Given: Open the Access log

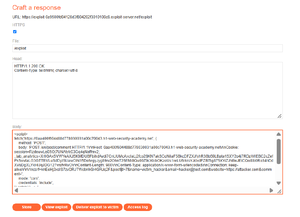Looking at the screenshot, I should tap(138, 207).
